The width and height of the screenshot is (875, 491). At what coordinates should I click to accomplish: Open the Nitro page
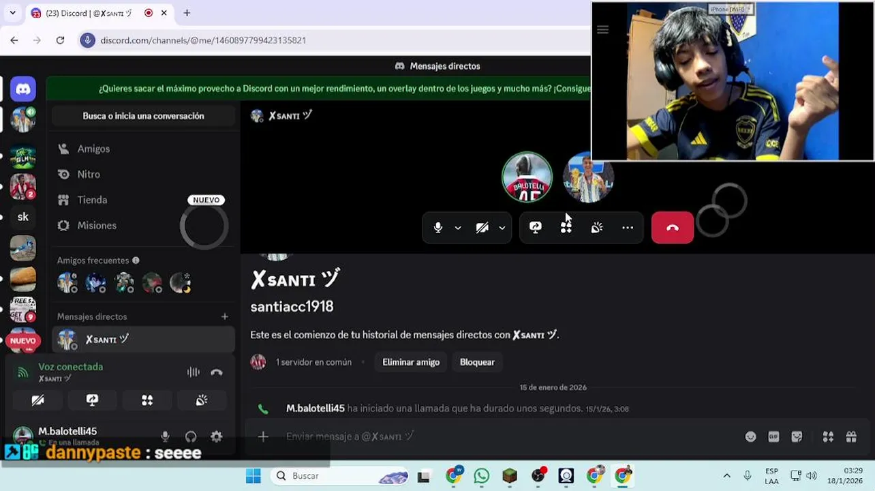tap(143, 175)
